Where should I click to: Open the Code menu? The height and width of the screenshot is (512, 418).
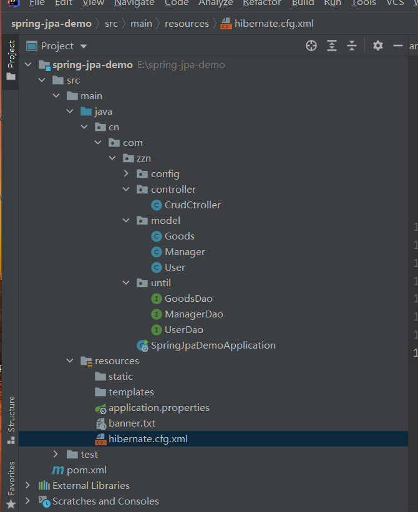(x=177, y=3)
